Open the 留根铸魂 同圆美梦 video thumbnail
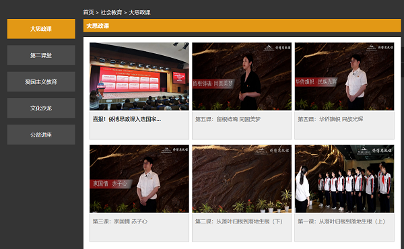The height and width of the screenshot is (249, 404). point(242,77)
